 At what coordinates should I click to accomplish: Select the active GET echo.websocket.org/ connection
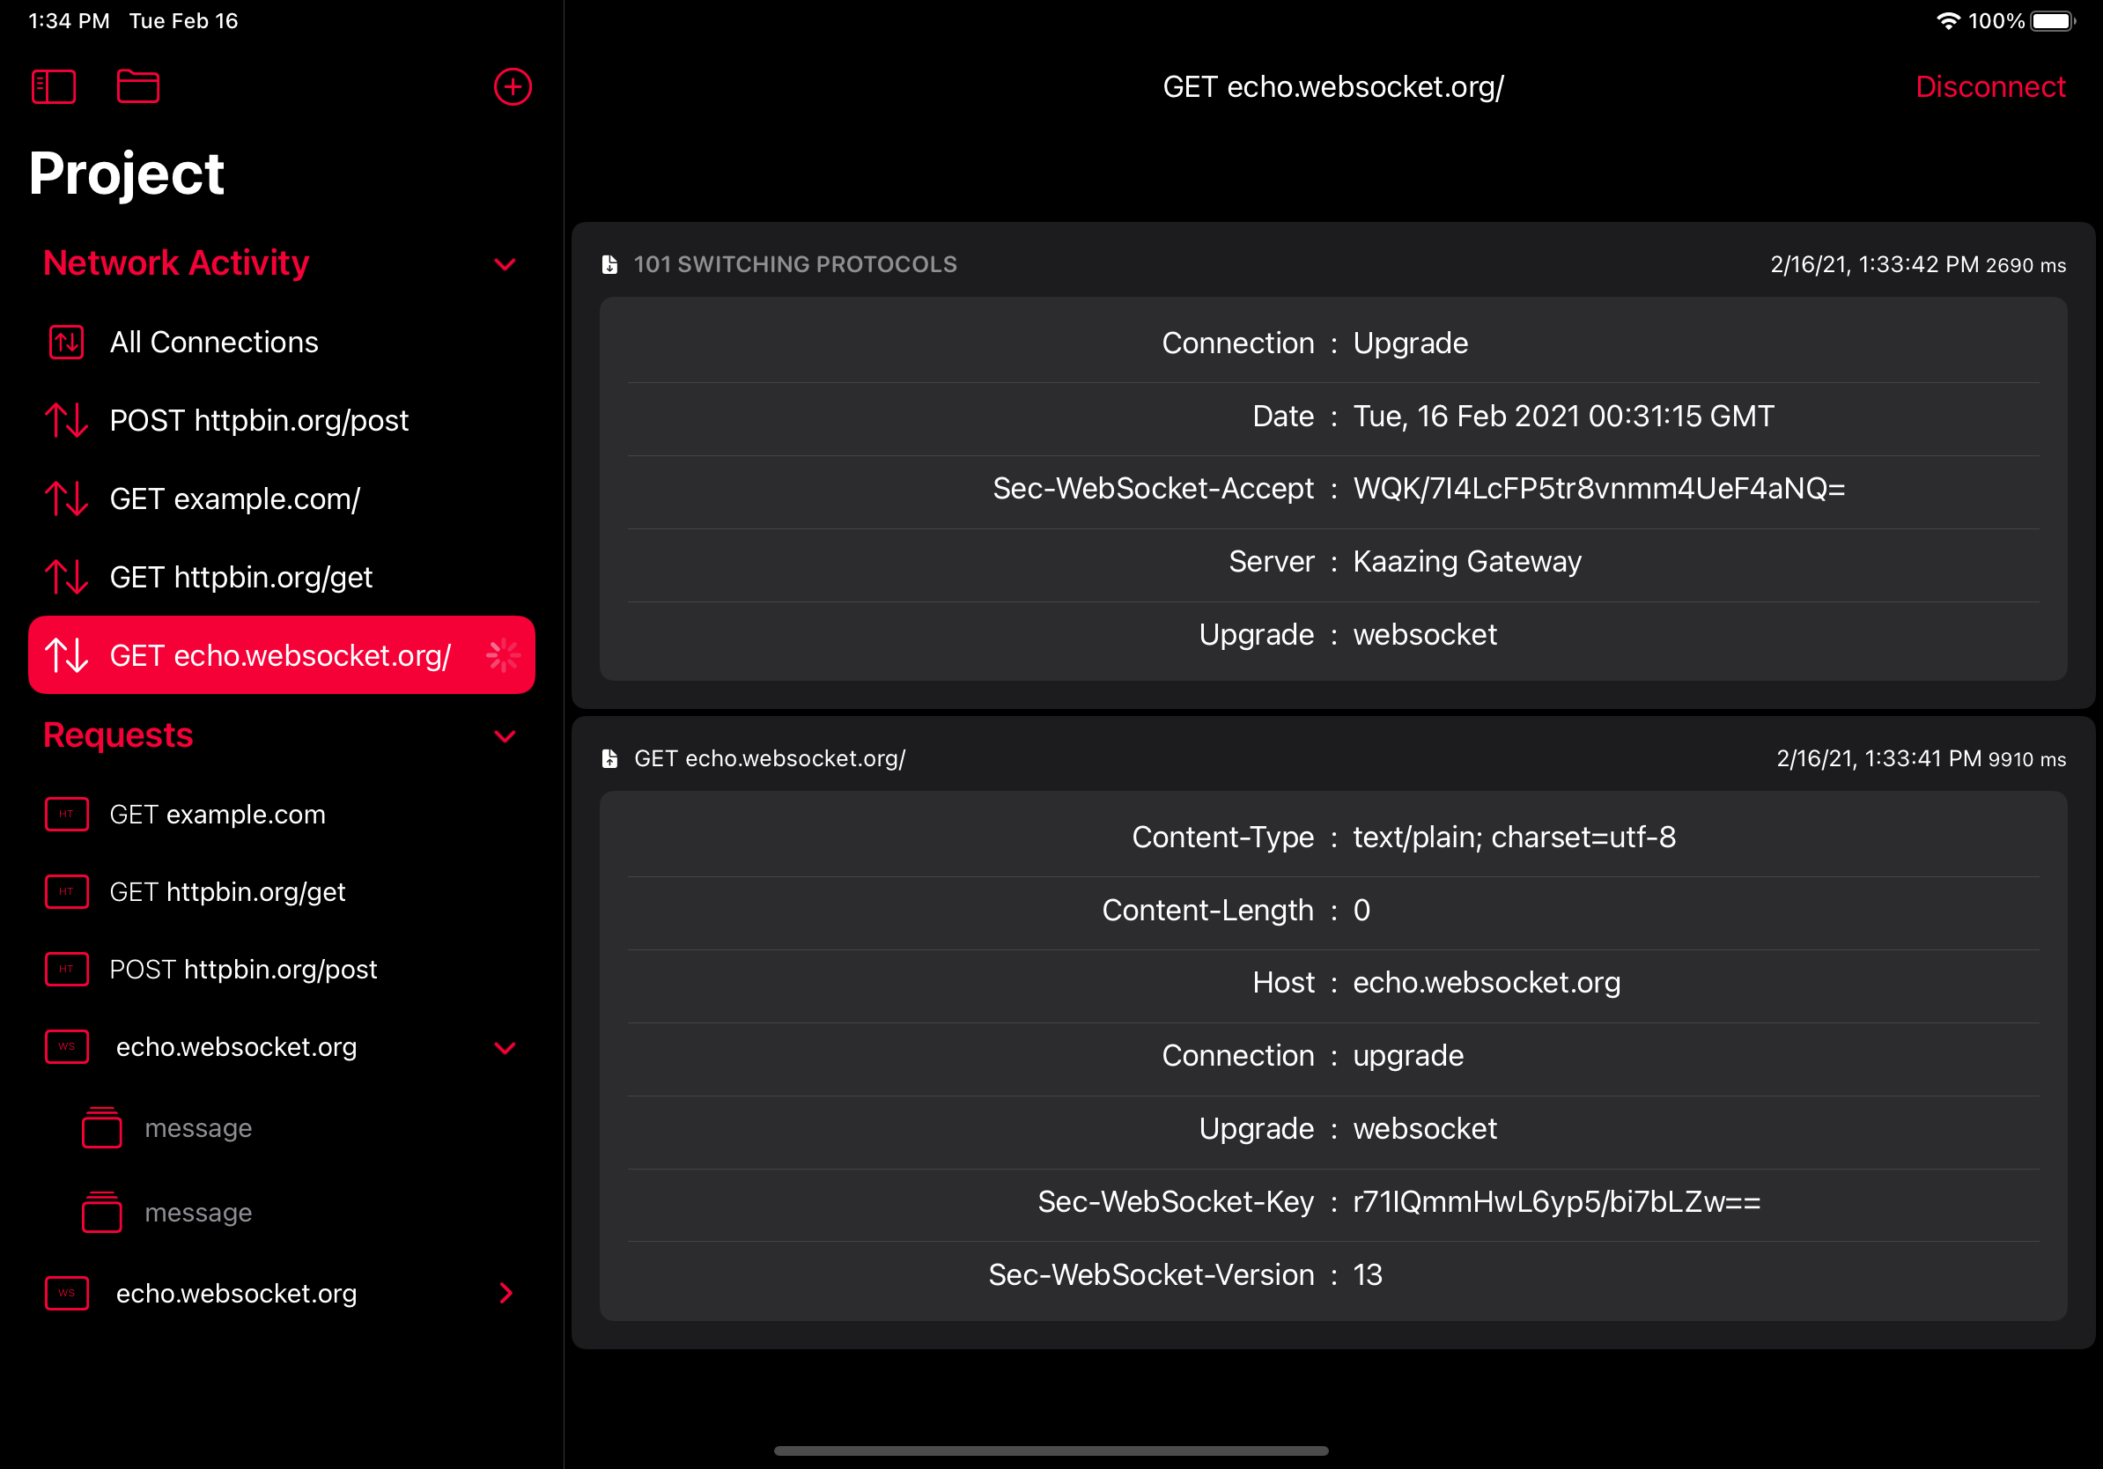[x=279, y=656]
